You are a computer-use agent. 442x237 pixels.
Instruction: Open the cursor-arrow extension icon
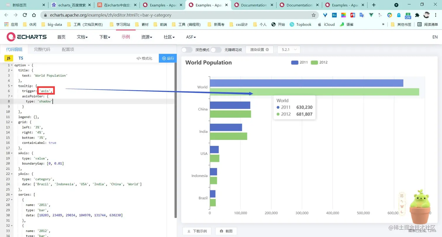[380, 15]
